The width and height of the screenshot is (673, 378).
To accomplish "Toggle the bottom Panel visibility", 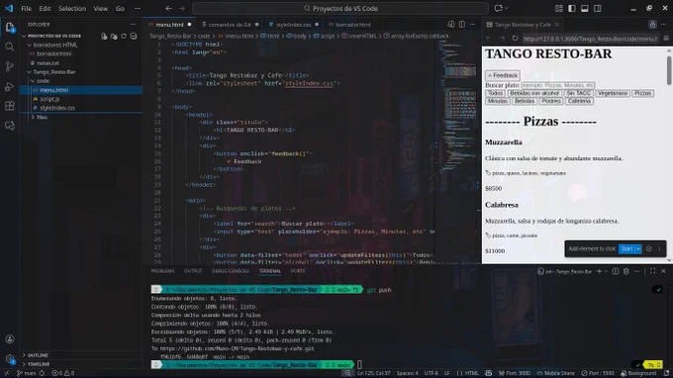I will pyautogui.click(x=585, y=8).
